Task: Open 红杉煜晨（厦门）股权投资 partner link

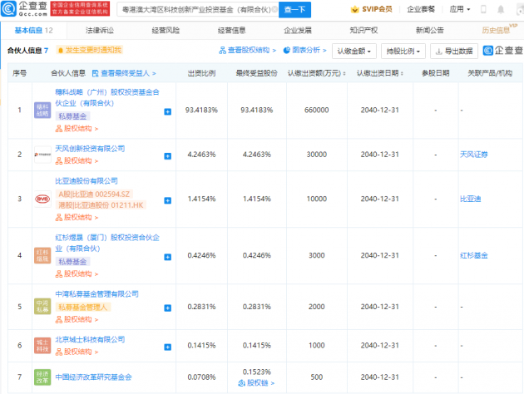Action: [107, 243]
